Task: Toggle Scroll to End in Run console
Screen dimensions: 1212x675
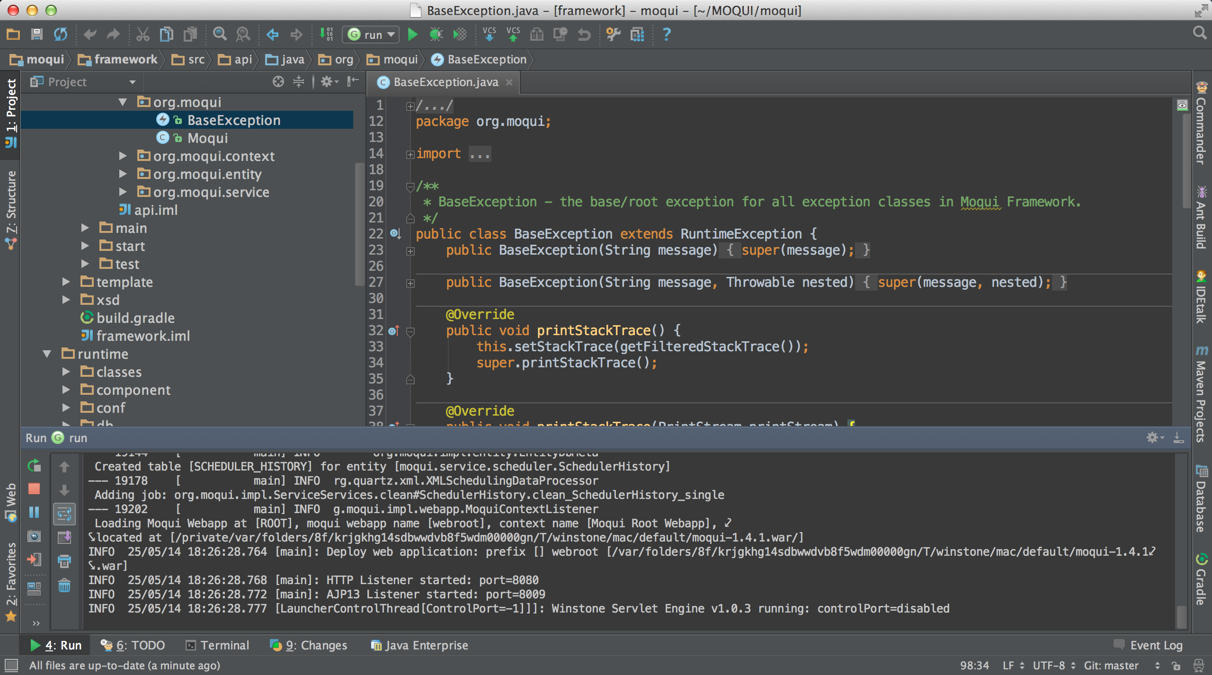Action: point(64,537)
